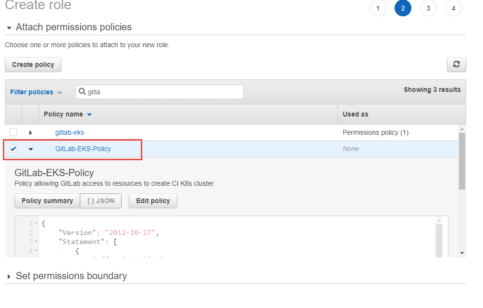The image size is (483, 308).
Task: Fold the Statement array on line 3
Action: point(37,242)
